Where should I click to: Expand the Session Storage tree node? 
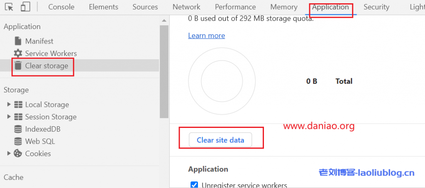pos(9,117)
